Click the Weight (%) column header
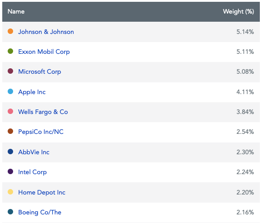263x223 pixels. pos(238,12)
